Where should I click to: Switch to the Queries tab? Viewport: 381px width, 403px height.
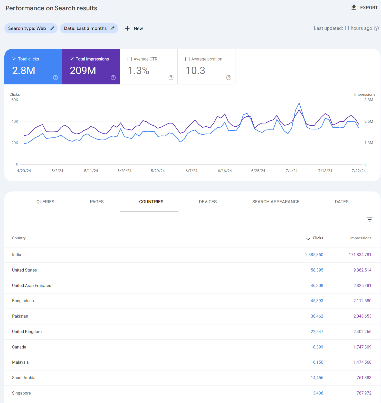pyautogui.click(x=45, y=202)
